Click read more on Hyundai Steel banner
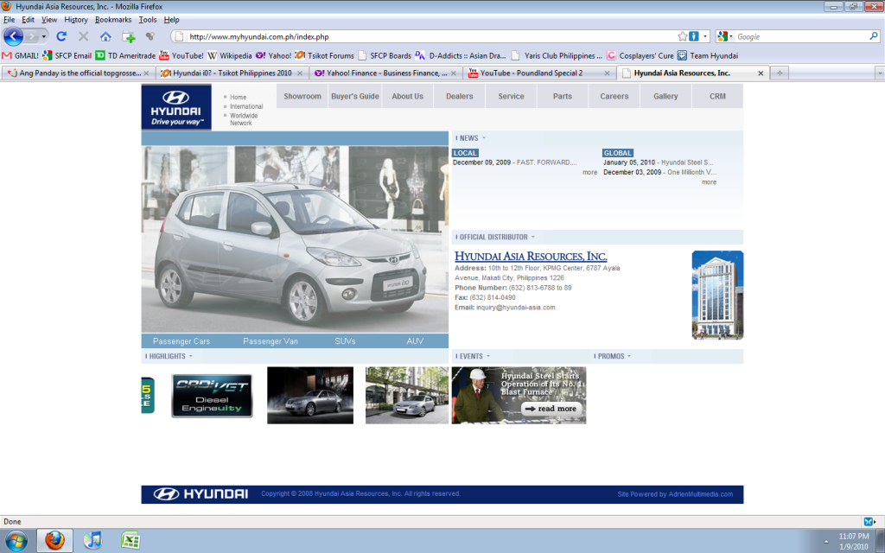This screenshot has width=885, height=553. 551,409
